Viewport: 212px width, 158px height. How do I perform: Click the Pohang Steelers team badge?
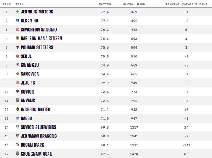(x=18, y=47)
